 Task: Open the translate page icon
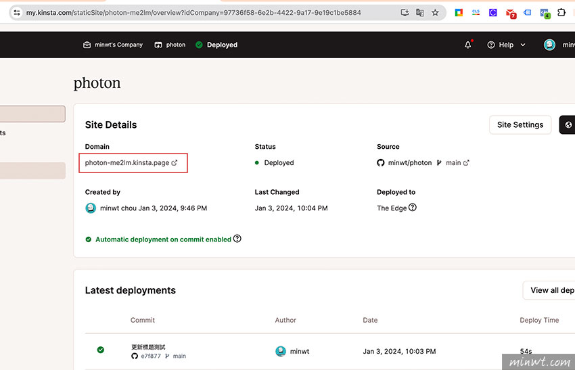tap(420, 13)
